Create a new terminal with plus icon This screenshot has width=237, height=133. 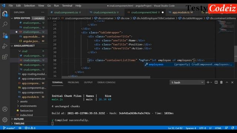coord(208,82)
